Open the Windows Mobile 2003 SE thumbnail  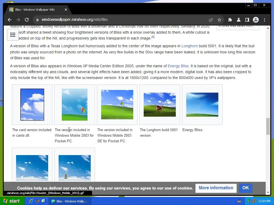click(x=117, y=105)
